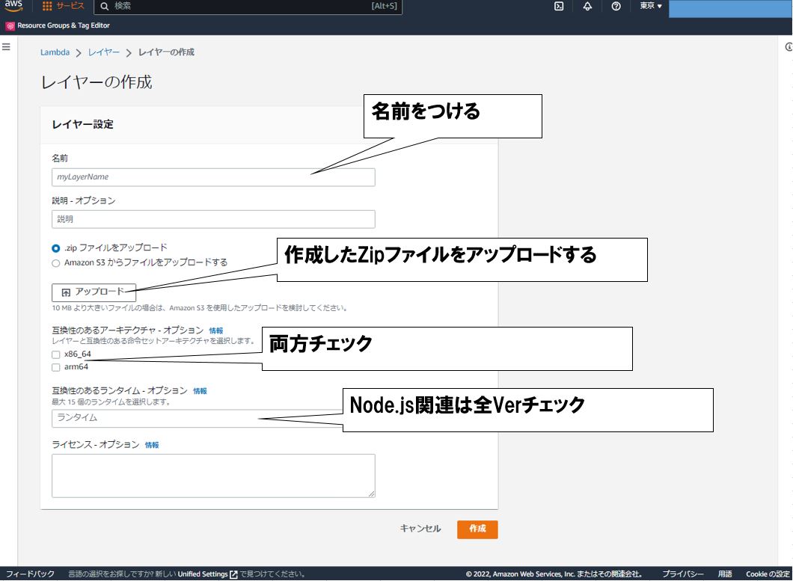Viewport: 793px width, 581px height.
Task: Open the サービス (Services) grid menu
Action: point(66,7)
